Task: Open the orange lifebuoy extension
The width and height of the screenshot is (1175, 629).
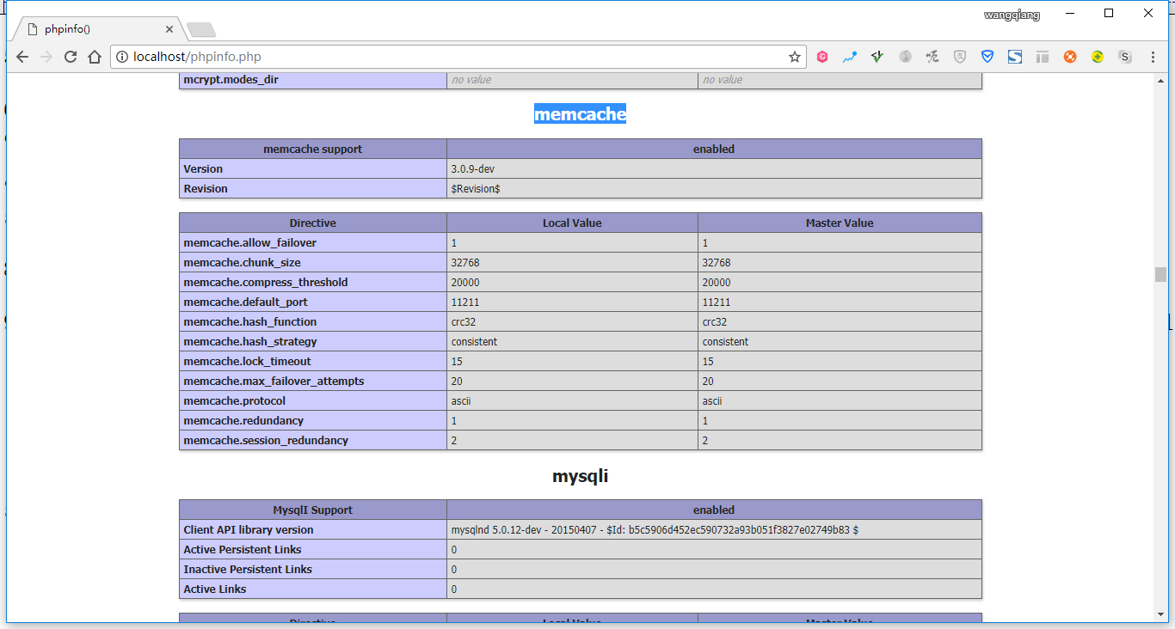Action: [x=1070, y=57]
